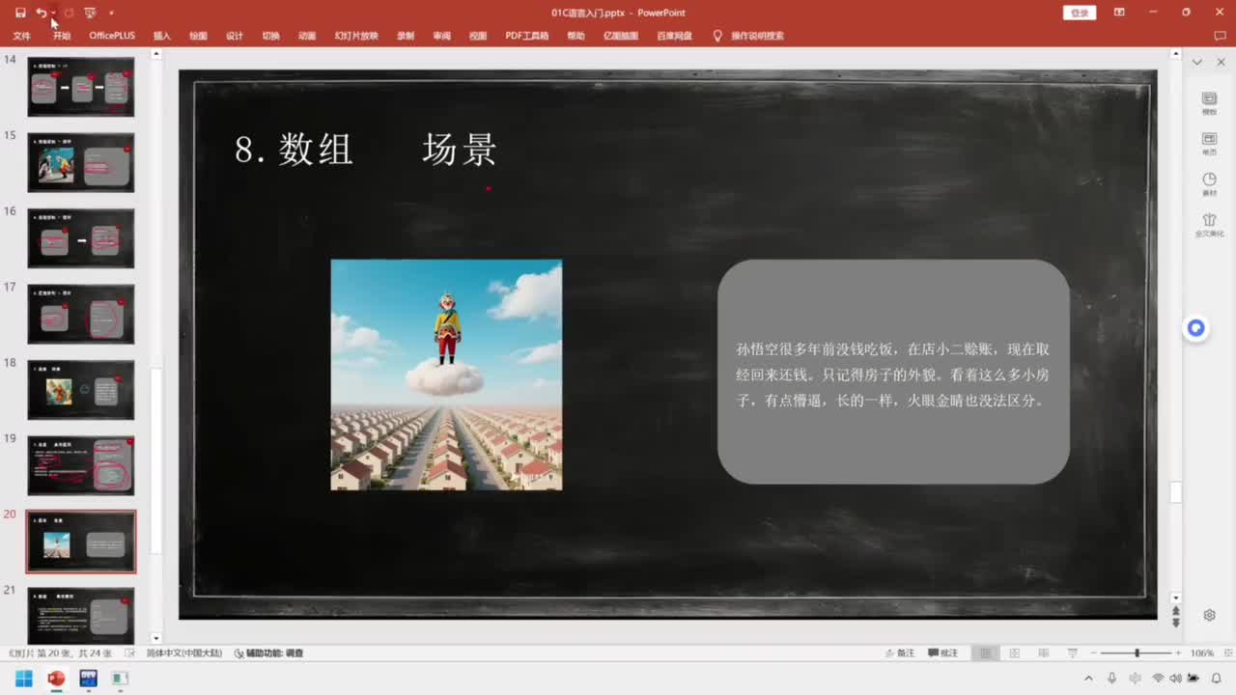This screenshot has height=695, width=1236.
Task: Open the 帮助 ribbon tab
Action: click(576, 36)
